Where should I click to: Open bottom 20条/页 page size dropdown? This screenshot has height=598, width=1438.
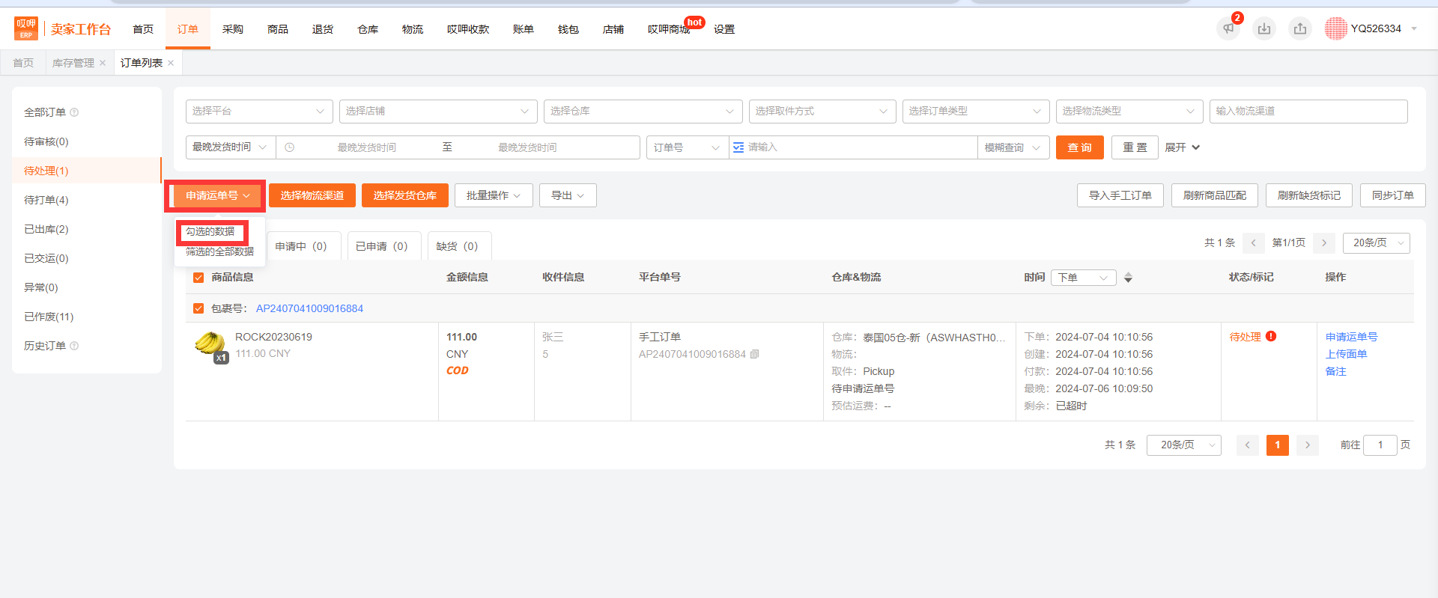pyautogui.click(x=1184, y=445)
